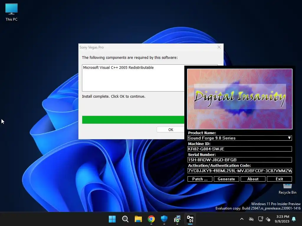Open the muted volume tray icon
302x226 pixels.
tap(268, 219)
